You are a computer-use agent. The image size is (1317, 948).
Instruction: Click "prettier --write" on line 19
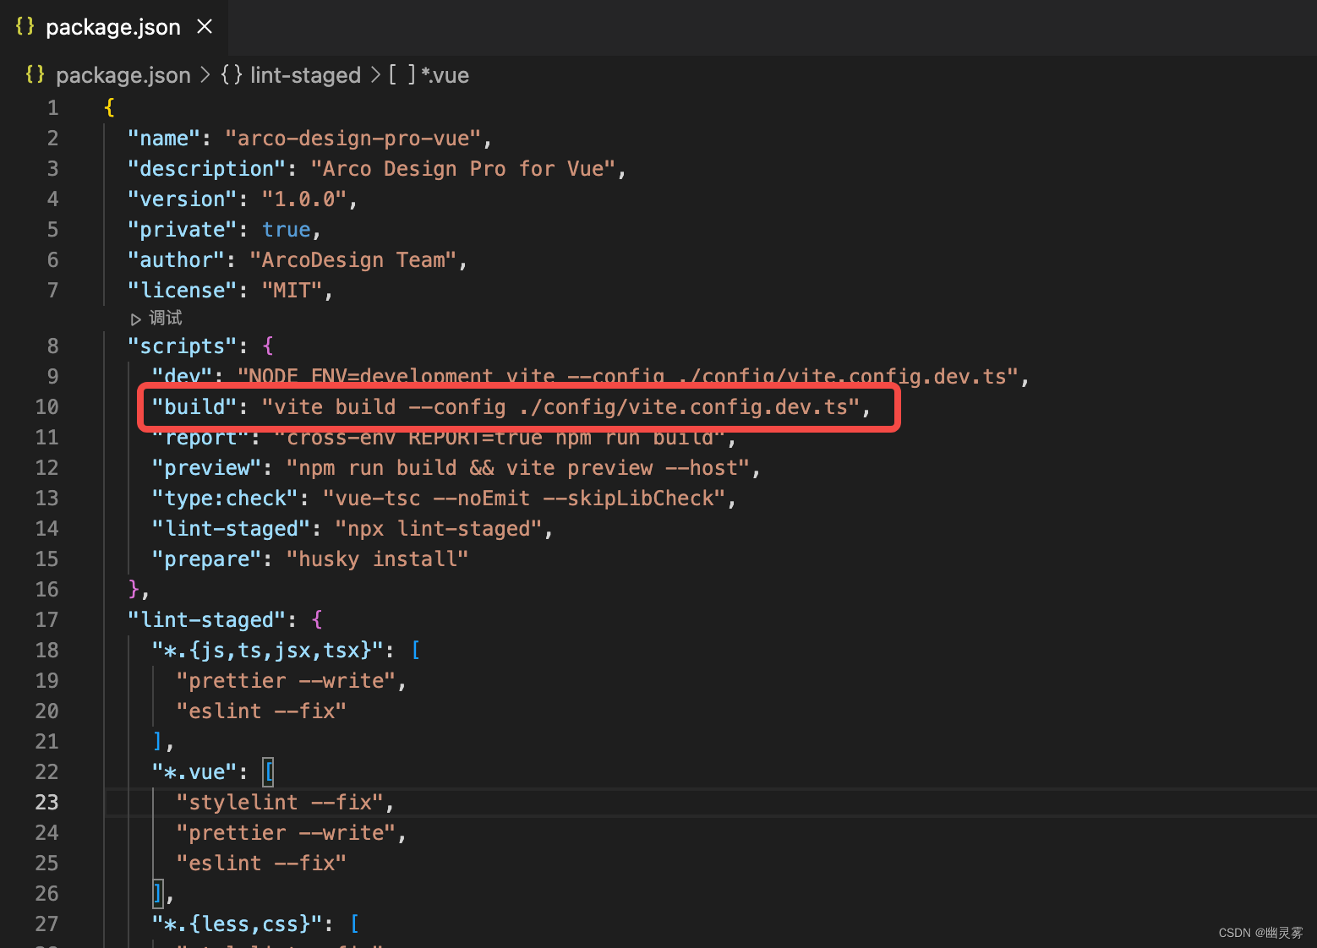coord(286,681)
